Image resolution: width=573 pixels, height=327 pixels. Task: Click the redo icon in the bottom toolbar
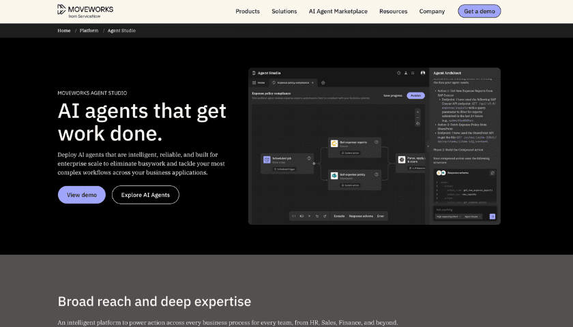tap(325, 216)
